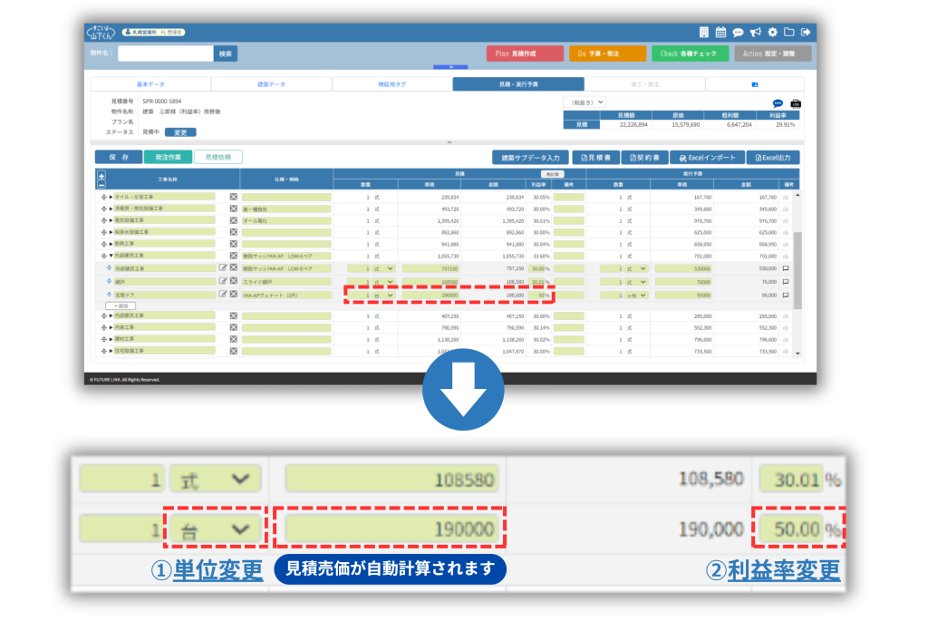Click the 物件名 search input field
This screenshot has width=928, height=621.
click(166, 53)
